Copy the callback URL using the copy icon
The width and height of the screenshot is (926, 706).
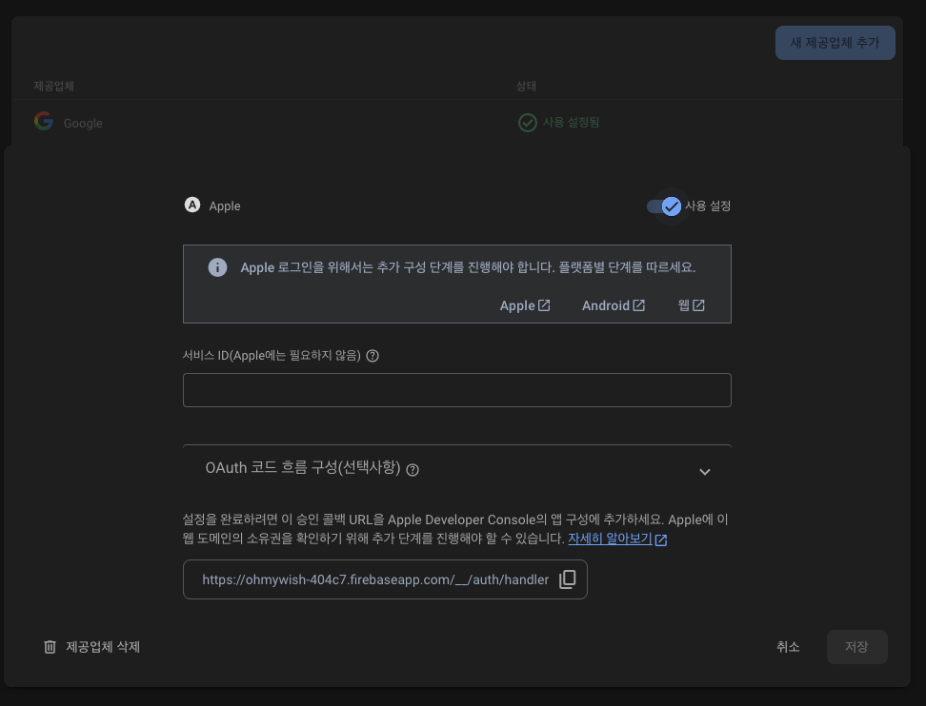pos(568,579)
